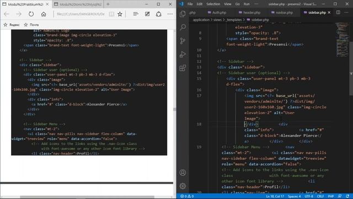Expand the overflow menu ellipsis in VS Code menu bar
The image size is (353, 199).
click(256, 4)
